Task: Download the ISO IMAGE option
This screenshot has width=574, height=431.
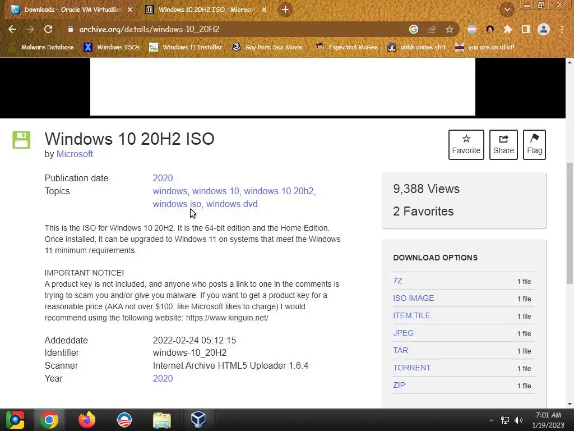Action: 413,298
